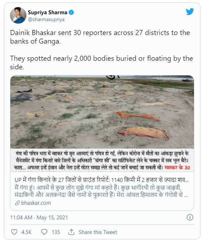Open the Supriya Sharma display name
Viewport: 205px width, 243px height.
47,13
